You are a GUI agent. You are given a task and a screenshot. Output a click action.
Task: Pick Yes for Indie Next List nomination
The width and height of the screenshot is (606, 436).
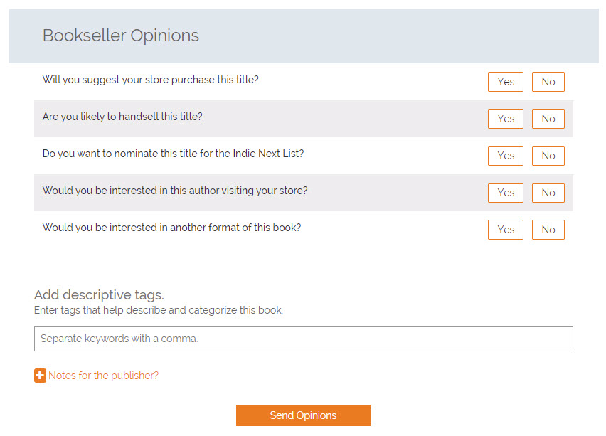click(506, 156)
